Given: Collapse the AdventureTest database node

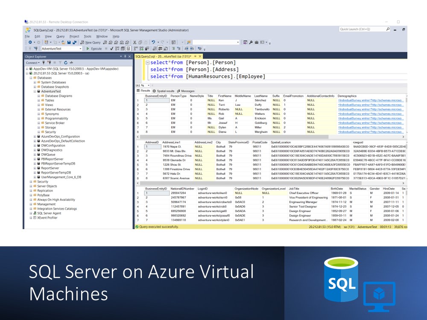Looking at the screenshot, I should pyautogui.click(x=35, y=91).
